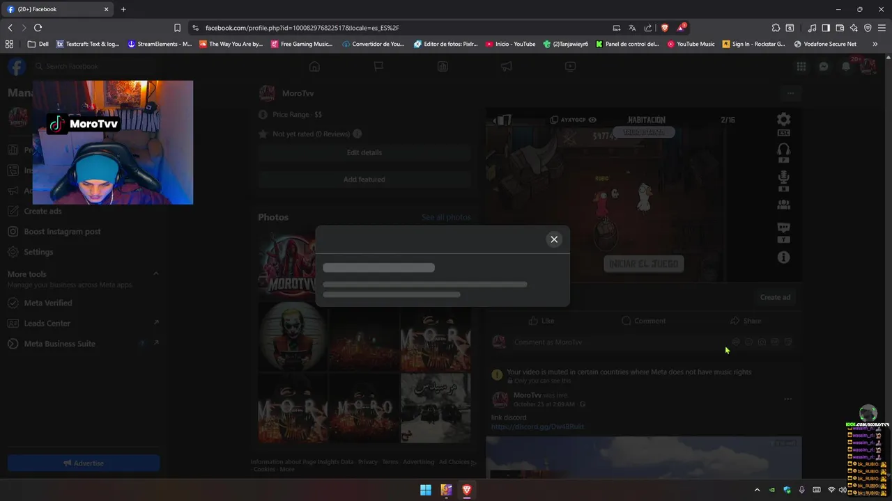Click the Facebook logo home icon
The height and width of the screenshot is (501, 892).
coord(17,66)
